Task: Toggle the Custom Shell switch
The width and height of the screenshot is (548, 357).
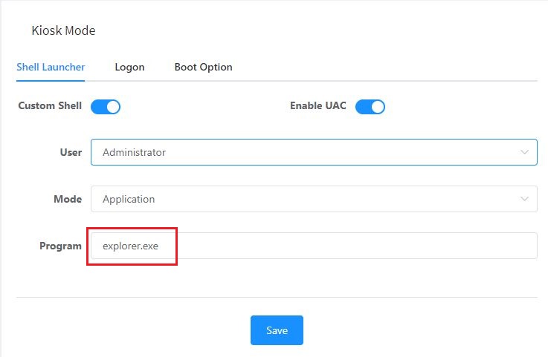Action: (106, 107)
